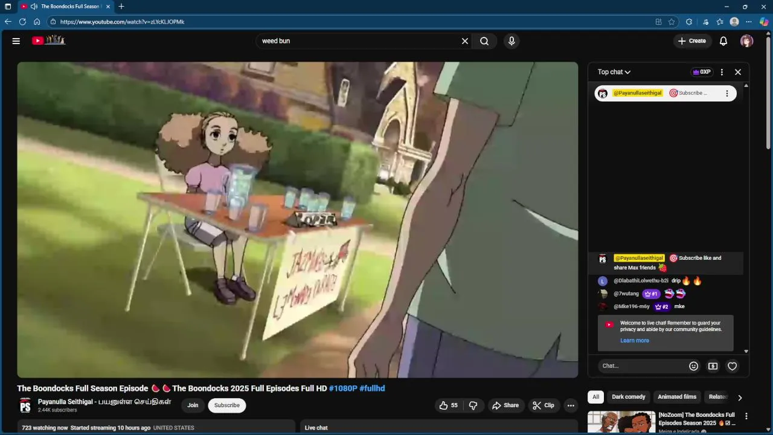Viewport: 773px width, 435px height.
Task: Click the @DlabathiLolwethu-b2i chat username
Action: pos(641,281)
